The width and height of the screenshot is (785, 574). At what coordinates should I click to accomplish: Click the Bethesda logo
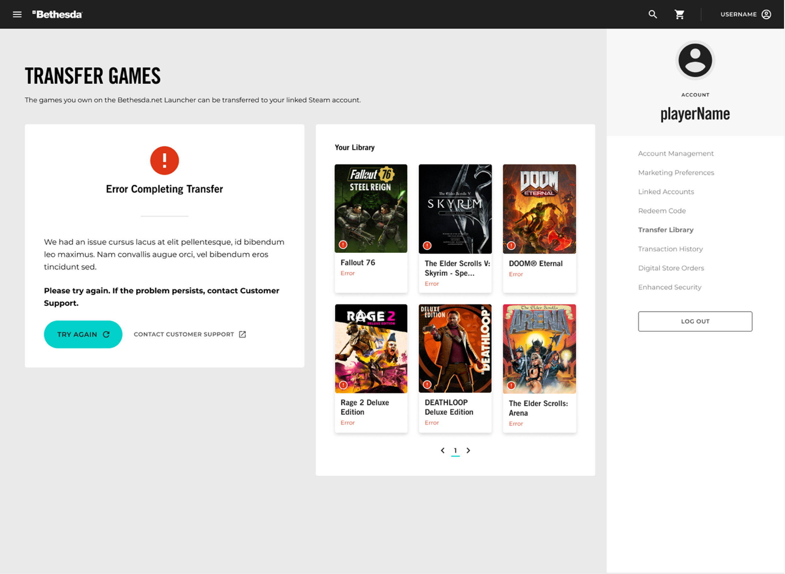(x=57, y=14)
